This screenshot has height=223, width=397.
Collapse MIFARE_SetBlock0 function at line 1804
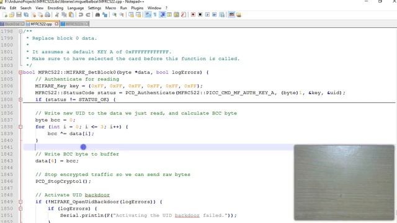pos(20,72)
